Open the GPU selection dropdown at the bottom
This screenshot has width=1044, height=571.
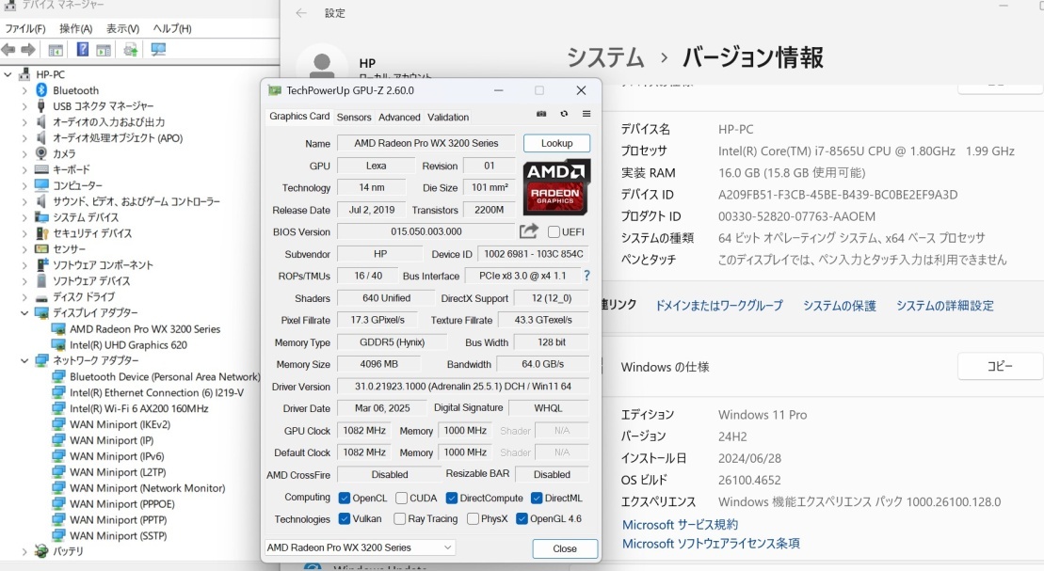(360, 547)
